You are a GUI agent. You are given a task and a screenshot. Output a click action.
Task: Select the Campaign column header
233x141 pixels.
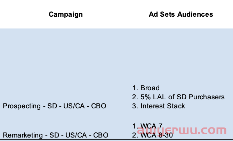pos(66,15)
